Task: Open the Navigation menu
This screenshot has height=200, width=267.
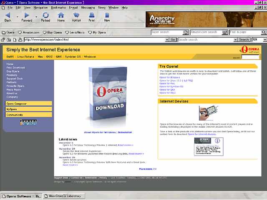Action: click(40, 8)
